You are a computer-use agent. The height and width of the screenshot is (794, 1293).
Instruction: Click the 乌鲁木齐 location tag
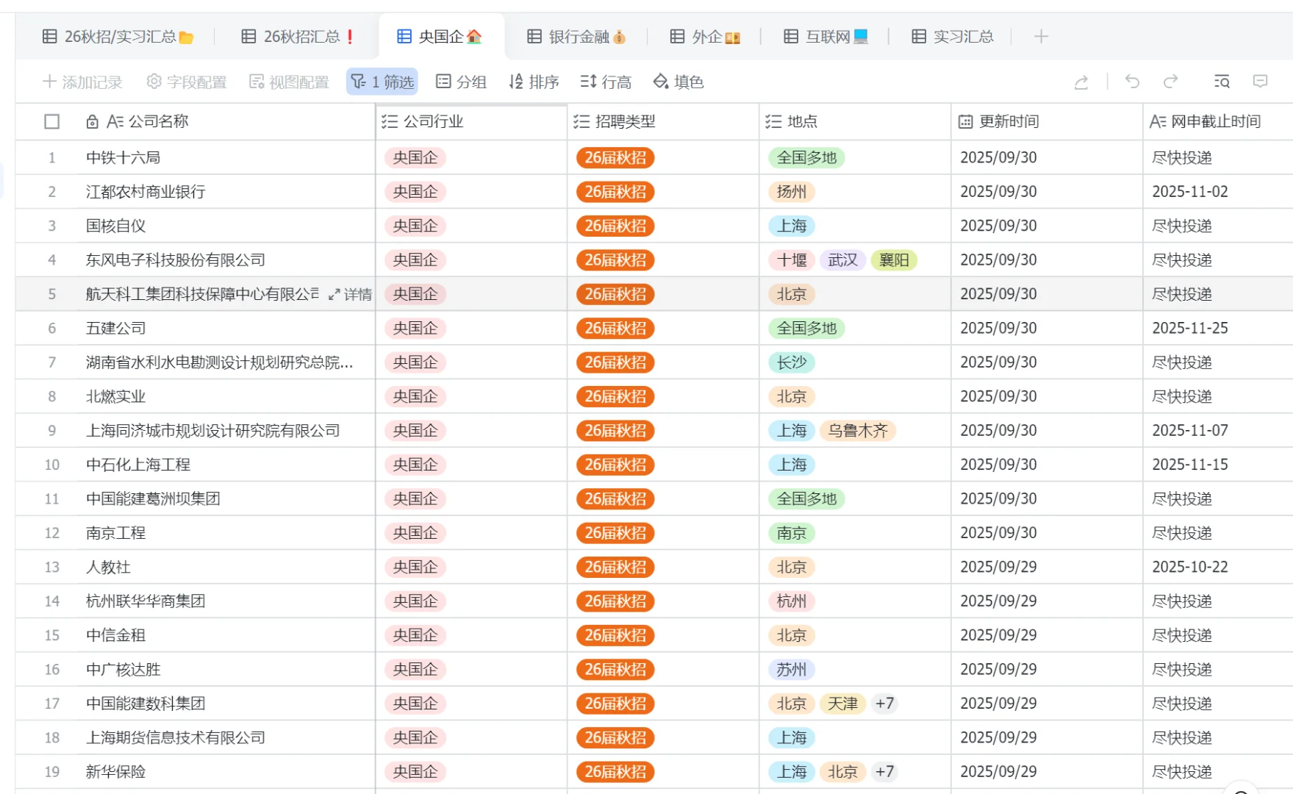tap(858, 431)
